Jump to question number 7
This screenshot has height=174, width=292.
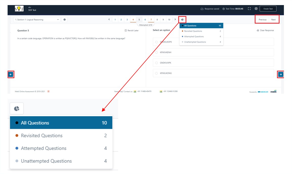pos(151,20)
